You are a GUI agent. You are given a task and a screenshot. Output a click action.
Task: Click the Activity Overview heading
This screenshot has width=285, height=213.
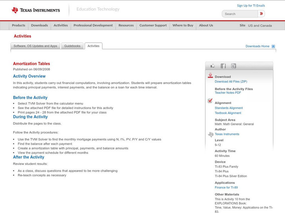click(29, 76)
